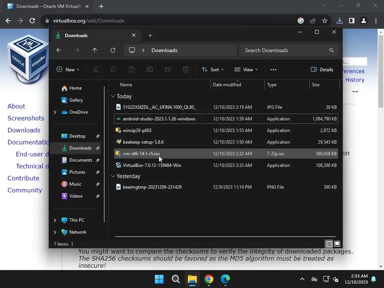This screenshot has height=288, width=384.
Task: Select the VirtualBox-7.0.12-159484-Win file
Action: coord(226,165)
